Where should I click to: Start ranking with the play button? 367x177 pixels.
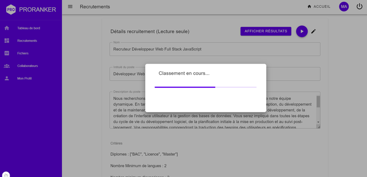tap(302, 31)
